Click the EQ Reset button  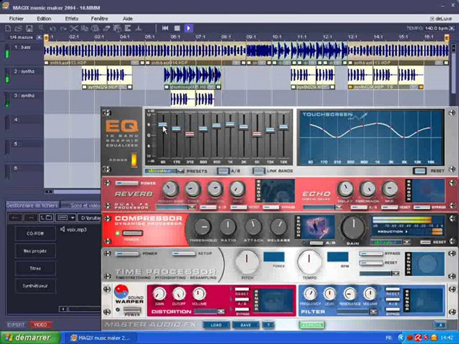pyautogui.click(x=420, y=171)
